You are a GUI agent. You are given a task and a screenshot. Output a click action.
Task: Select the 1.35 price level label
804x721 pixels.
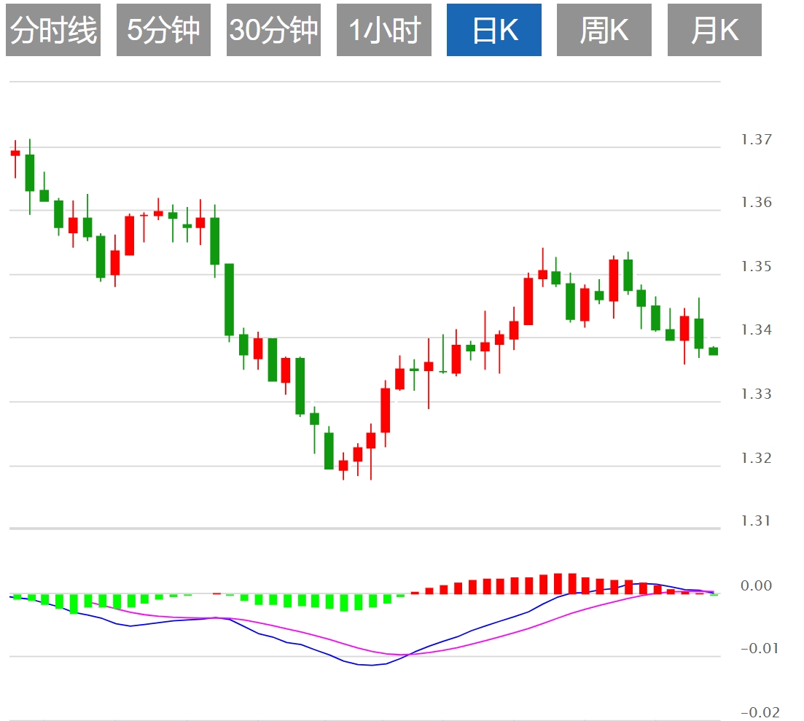coord(755,267)
